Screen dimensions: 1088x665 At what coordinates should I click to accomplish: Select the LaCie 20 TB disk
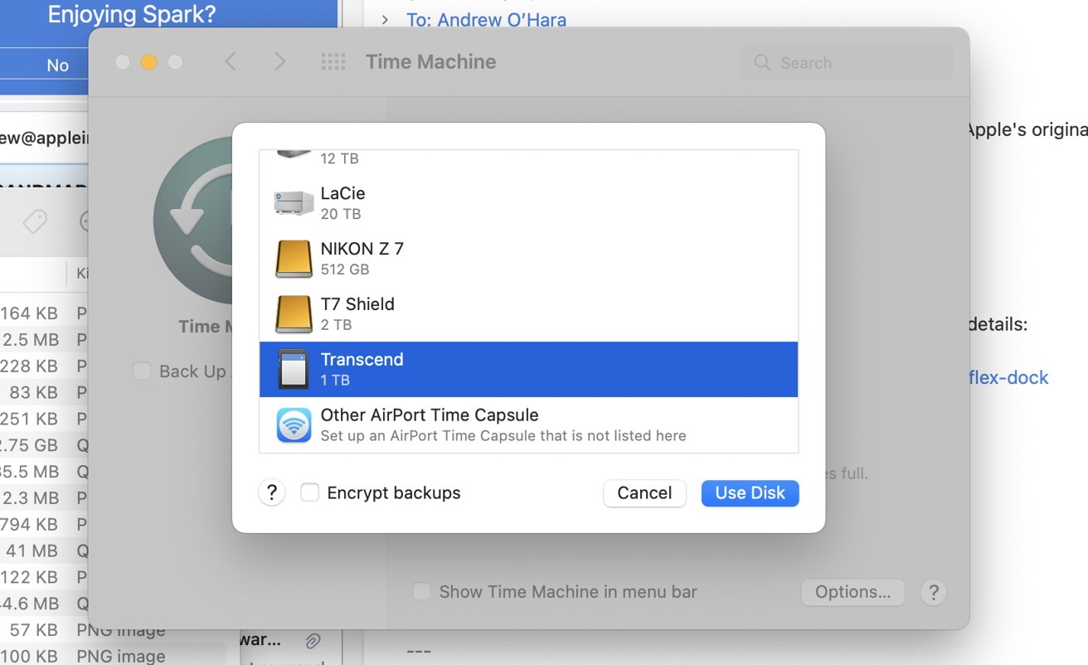coord(528,202)
